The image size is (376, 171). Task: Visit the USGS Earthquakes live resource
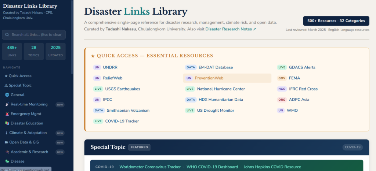[x=122, y=89]
